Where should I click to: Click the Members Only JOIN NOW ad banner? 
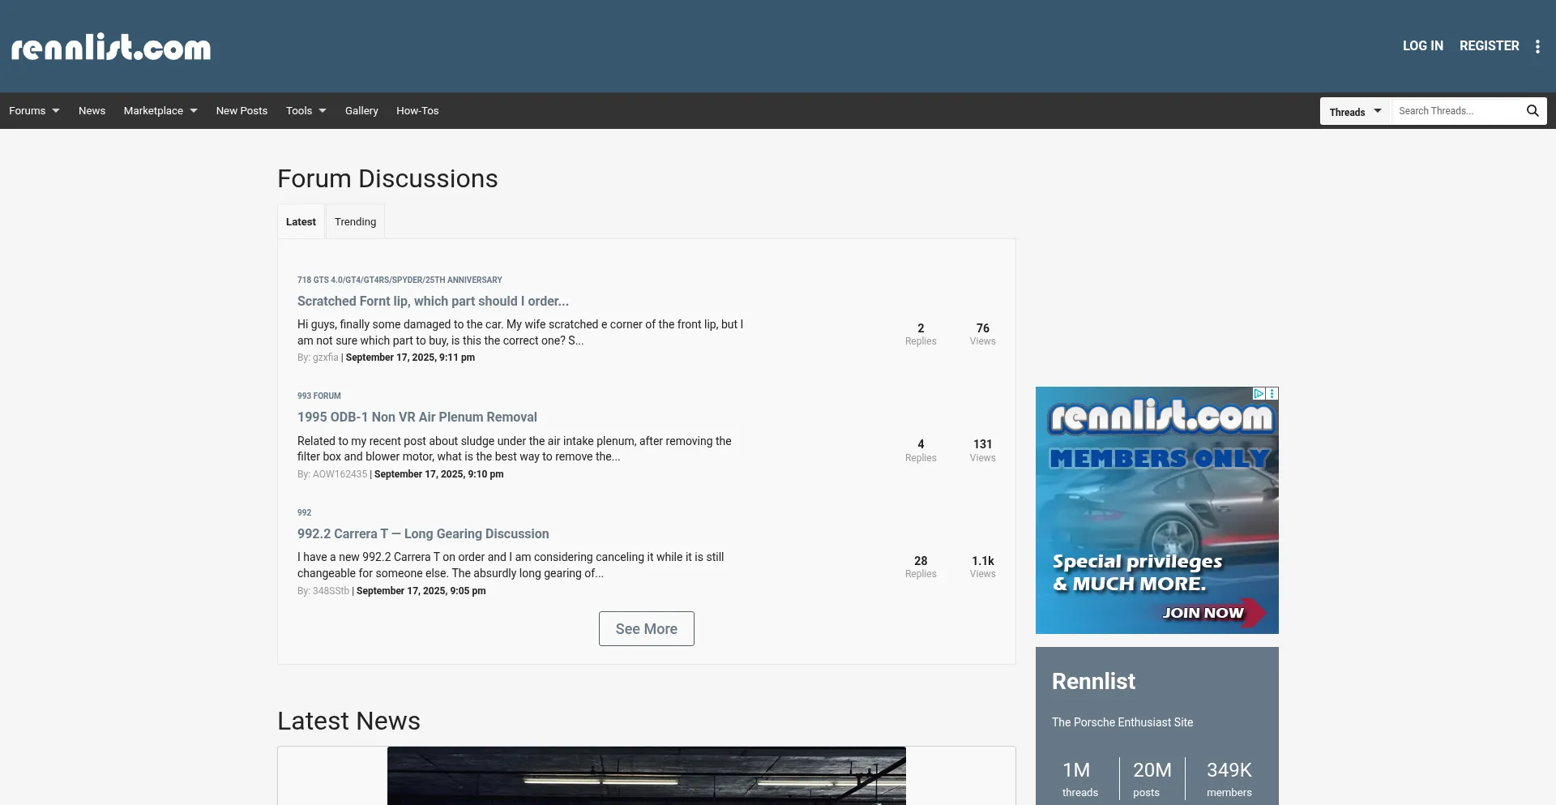click(x=1157, y=510)
